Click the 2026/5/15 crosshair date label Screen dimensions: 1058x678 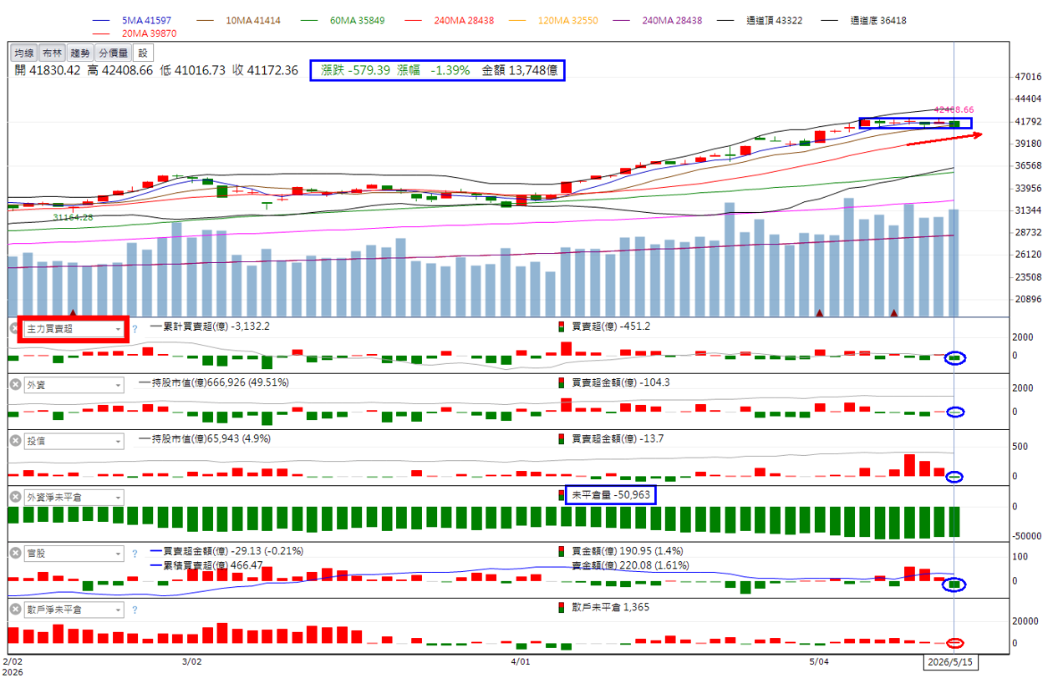952,662
